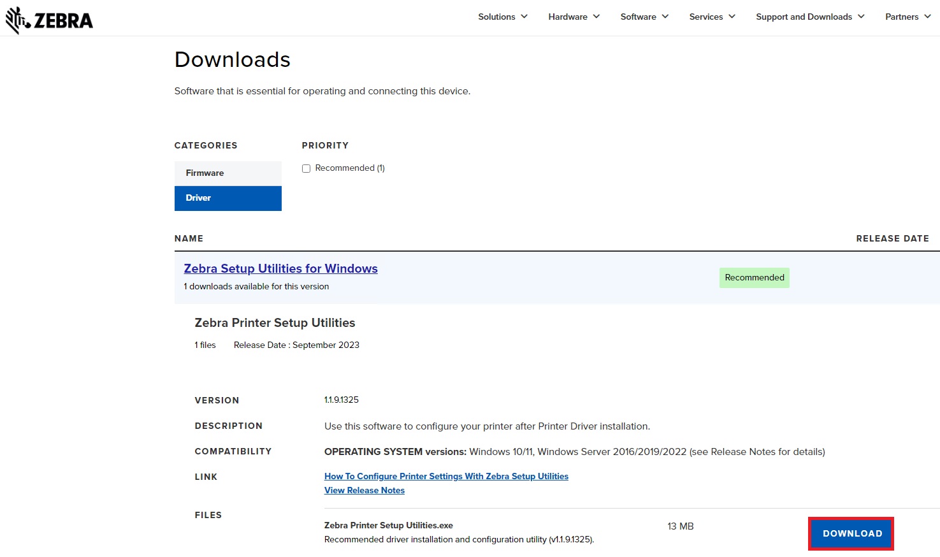Open the Services menu
Image resolution: width=940 pixels, height=557 pixels.
pyautogui.click(x=712, y=17)
